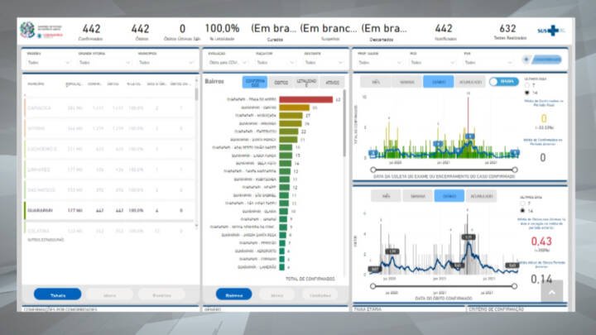Open the PCD dropdown

[x=432, y=62]
